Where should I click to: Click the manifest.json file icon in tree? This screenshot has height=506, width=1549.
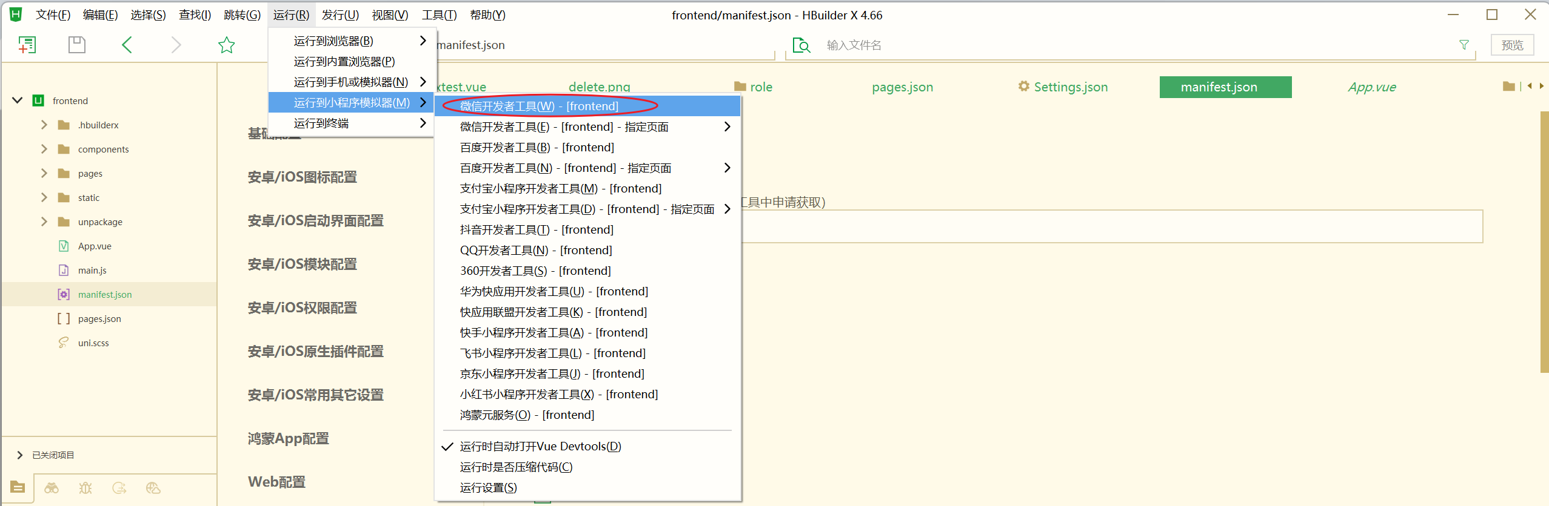[64, 294]
